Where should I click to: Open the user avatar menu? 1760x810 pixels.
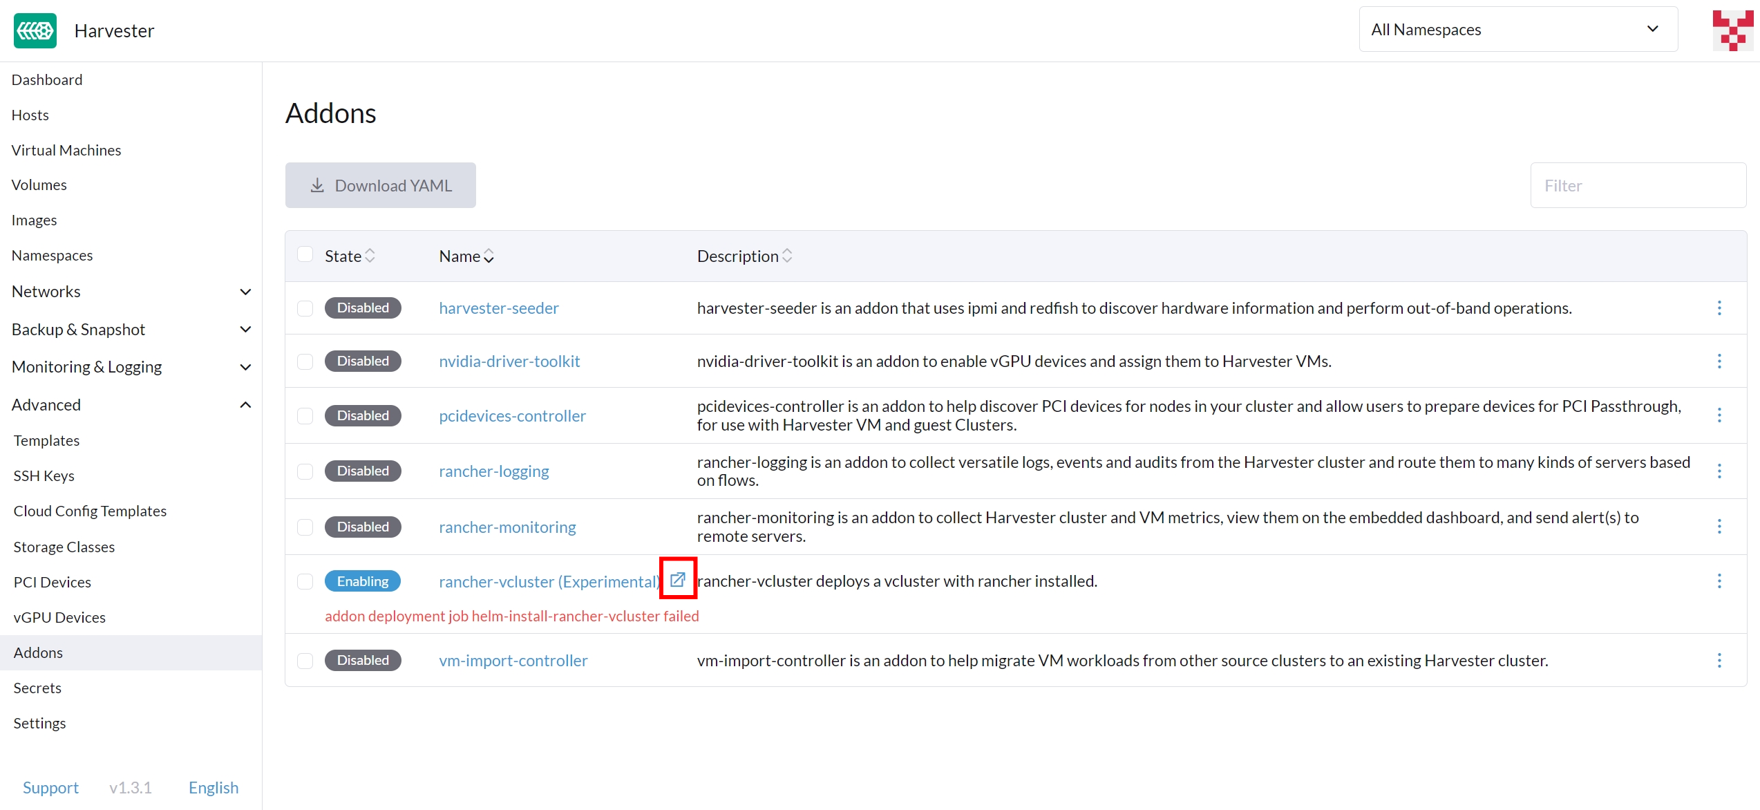[x=1732, y=30]
